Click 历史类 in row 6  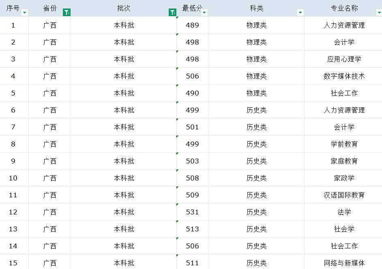256,110
